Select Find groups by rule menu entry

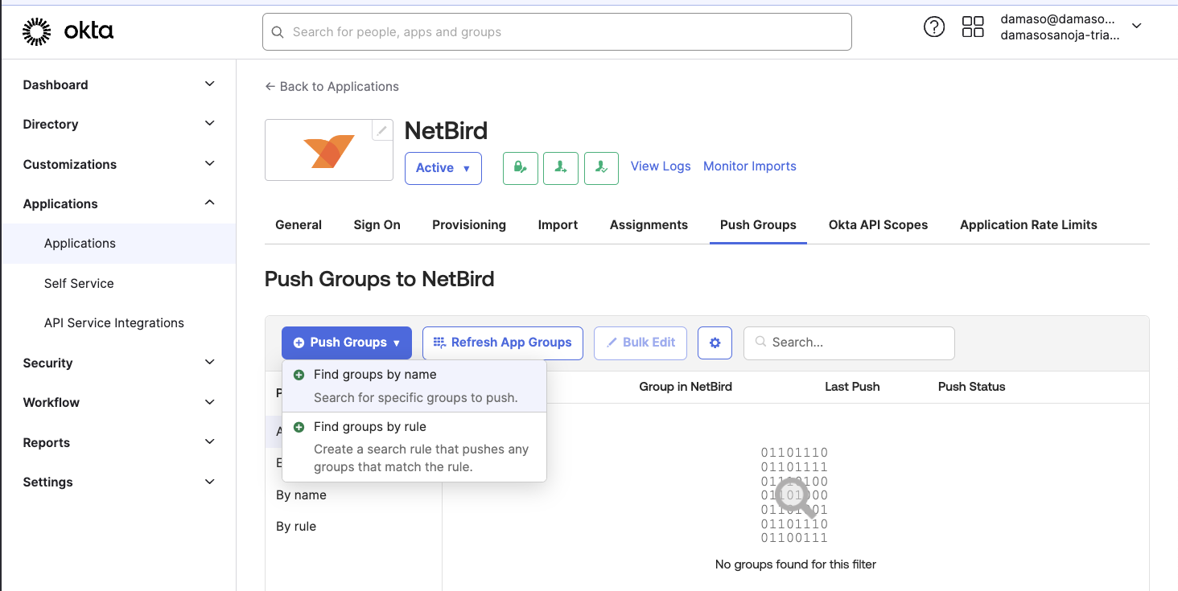(370, 426)
